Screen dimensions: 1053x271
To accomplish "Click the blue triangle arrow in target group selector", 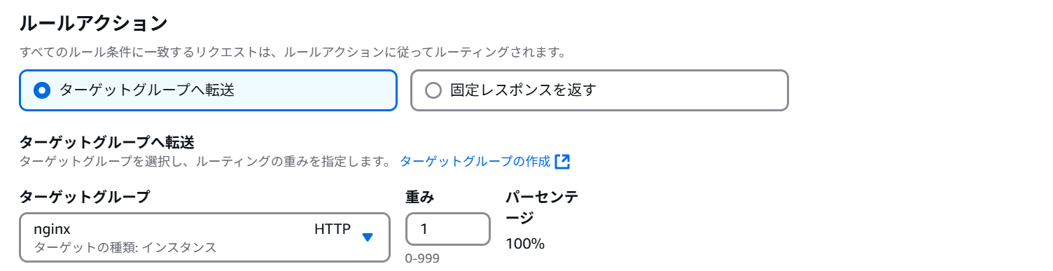I will pyautogui.click(x=368, y=237).
